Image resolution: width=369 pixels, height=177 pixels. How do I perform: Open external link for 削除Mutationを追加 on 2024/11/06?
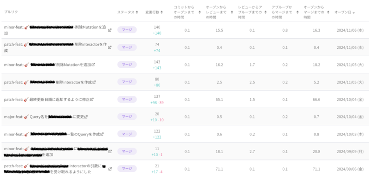point(110,30)
